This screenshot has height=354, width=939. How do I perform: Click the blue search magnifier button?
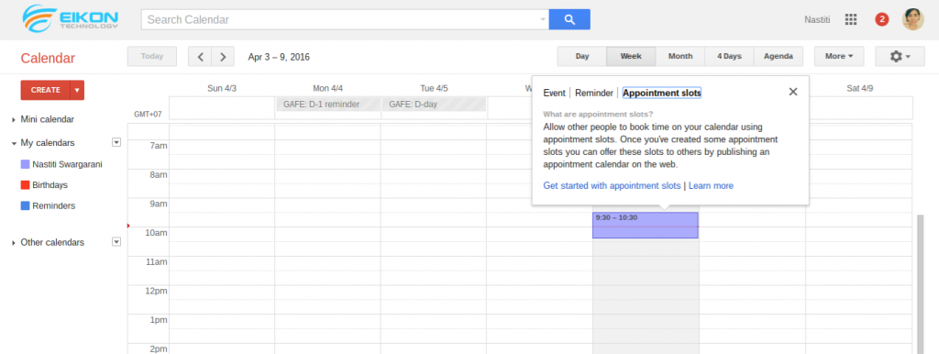click(569, 19)
